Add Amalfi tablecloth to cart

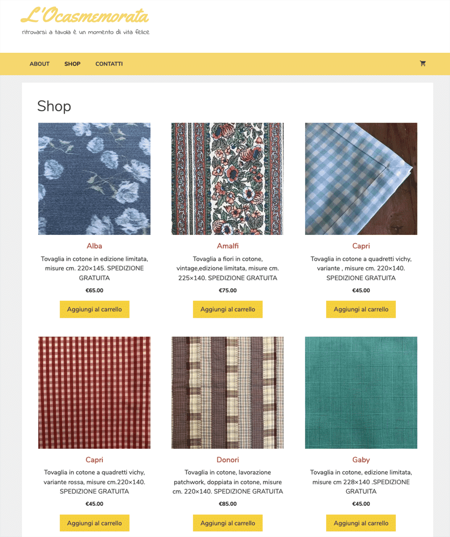(x=228, y=309)
